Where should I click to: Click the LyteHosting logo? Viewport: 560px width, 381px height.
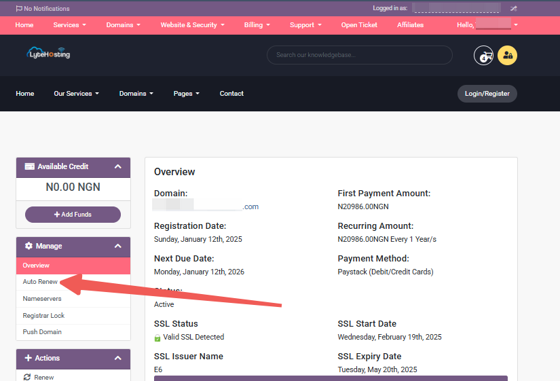[48, 53]
